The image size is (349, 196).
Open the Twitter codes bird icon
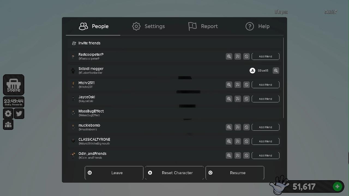[x=19, y=114]
